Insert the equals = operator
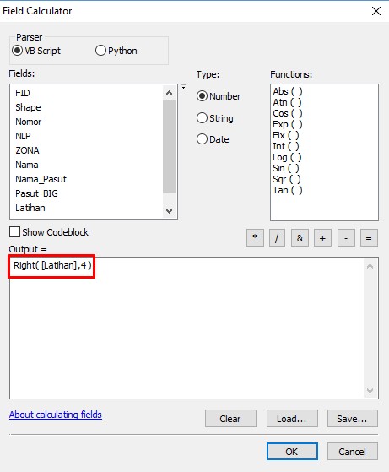This screenshot has width=389, height=472. pyautogui.click(x=369, y=238)
